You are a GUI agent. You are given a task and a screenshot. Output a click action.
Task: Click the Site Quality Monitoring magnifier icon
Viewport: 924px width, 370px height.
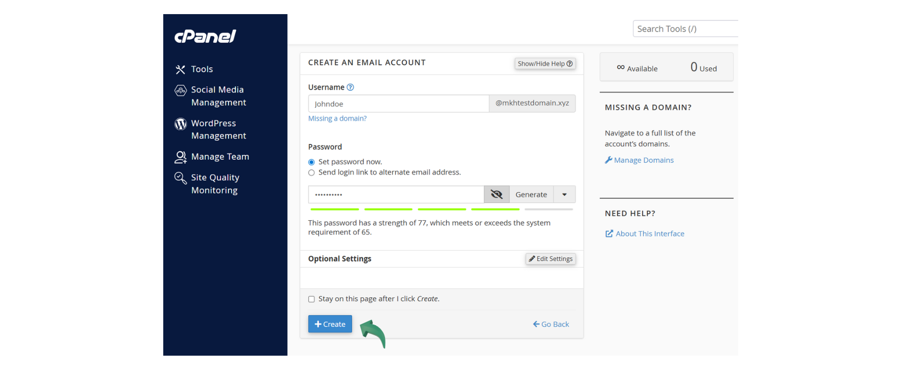pos(180,178)
